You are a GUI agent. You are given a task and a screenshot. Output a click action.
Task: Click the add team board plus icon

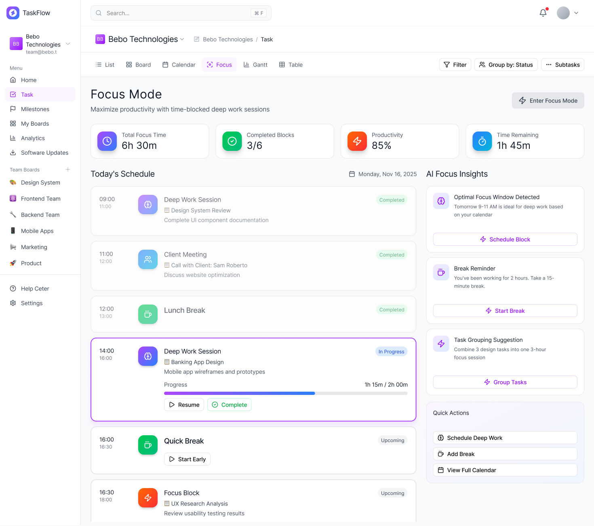(x=68, y=169)
